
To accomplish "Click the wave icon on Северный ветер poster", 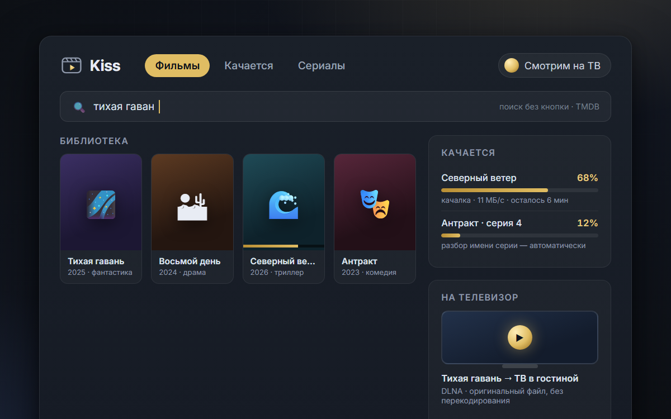I will click(x=283, y=204).
